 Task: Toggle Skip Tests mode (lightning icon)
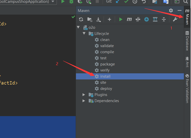click(x=147, y=19)
